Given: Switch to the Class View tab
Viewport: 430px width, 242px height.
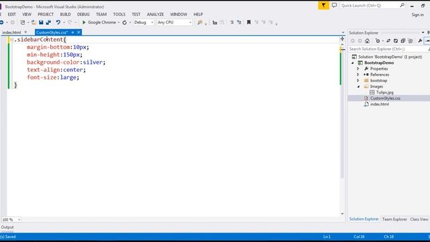Looking at the screenshot, I should (x=419, y=219).
